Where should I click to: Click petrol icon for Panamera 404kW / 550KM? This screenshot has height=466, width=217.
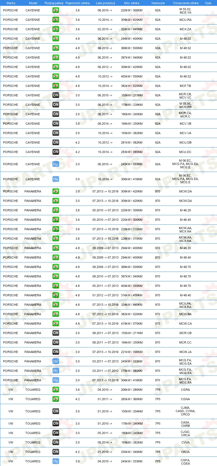[56, 286]
